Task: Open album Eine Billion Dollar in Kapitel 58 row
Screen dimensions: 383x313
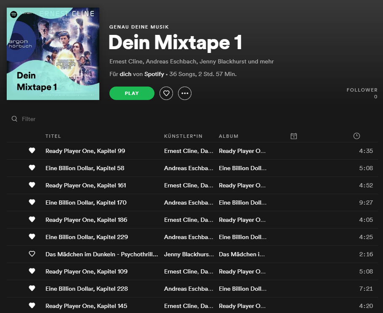Action: tap(242, 168)
